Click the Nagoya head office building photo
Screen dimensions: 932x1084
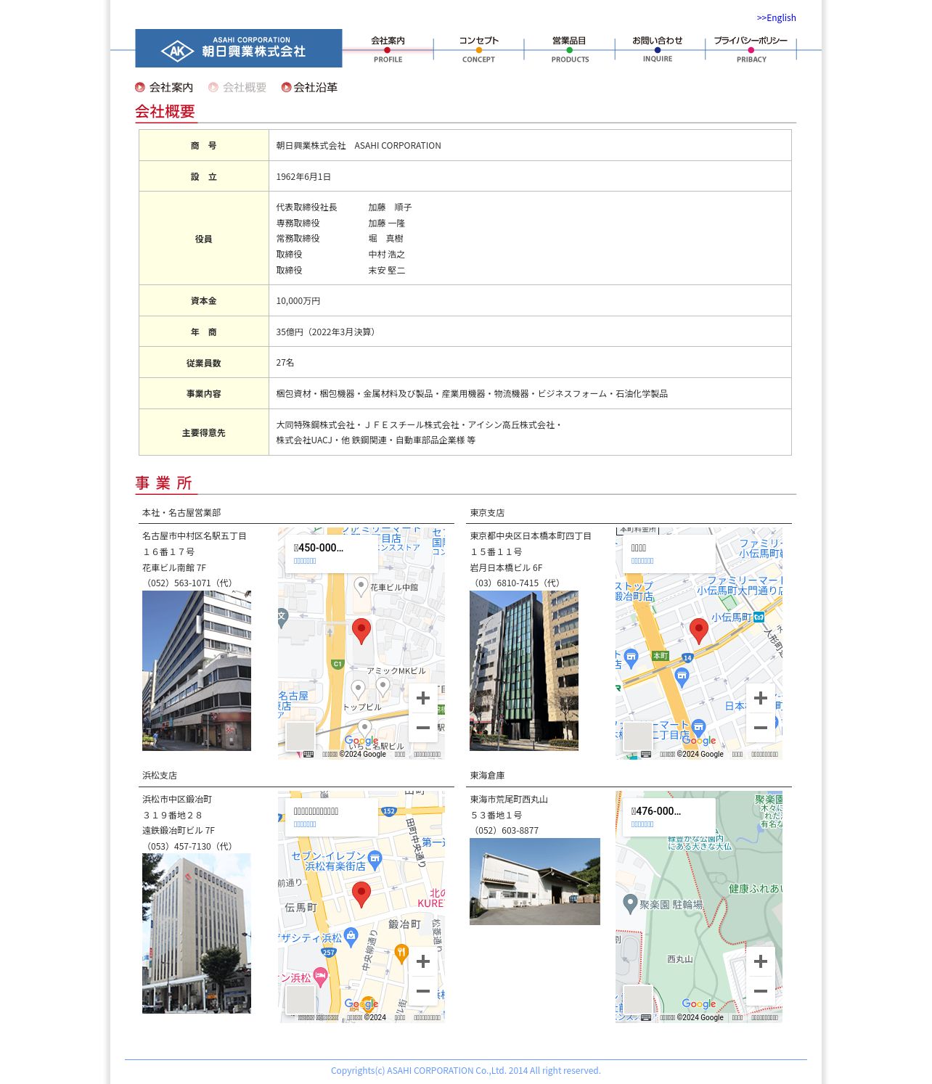coord(197,670)
